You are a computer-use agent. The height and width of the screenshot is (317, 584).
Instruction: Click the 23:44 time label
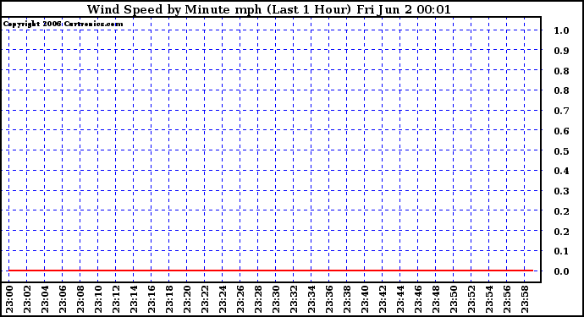pyautogui.click(x=400, y=299)
